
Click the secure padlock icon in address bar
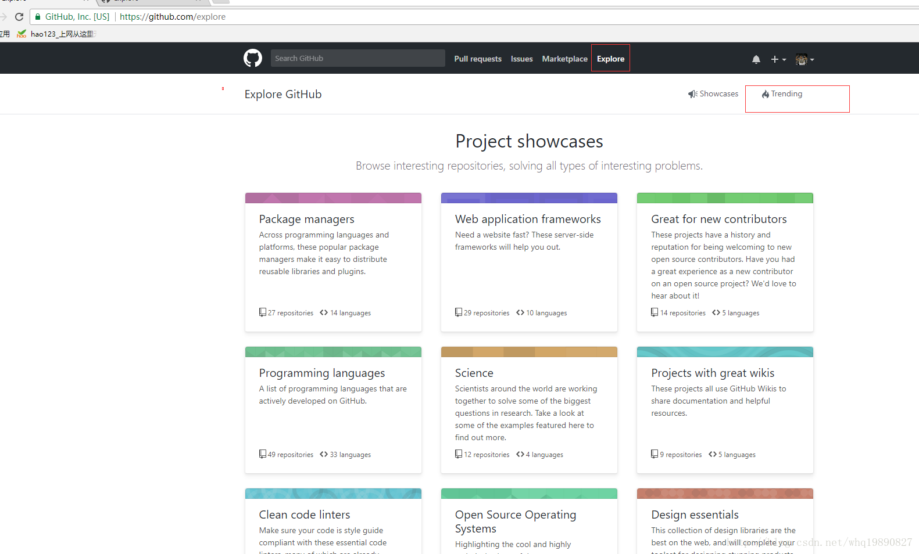pos(38,17)
